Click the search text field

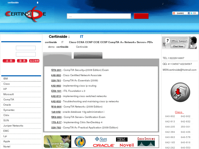[x=99, y=16]
